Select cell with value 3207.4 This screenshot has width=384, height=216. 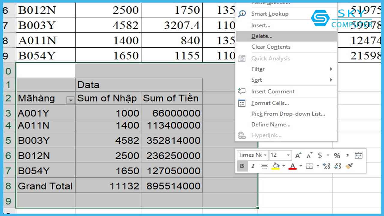click(172, 25)
